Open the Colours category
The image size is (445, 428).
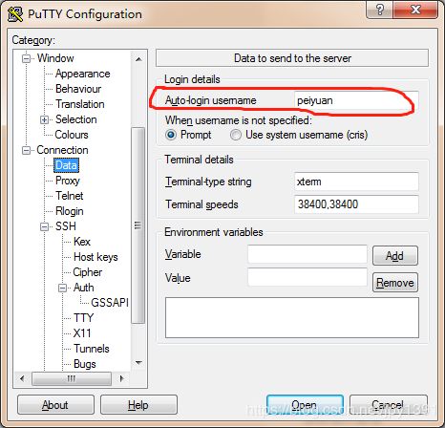coord(72,135)
